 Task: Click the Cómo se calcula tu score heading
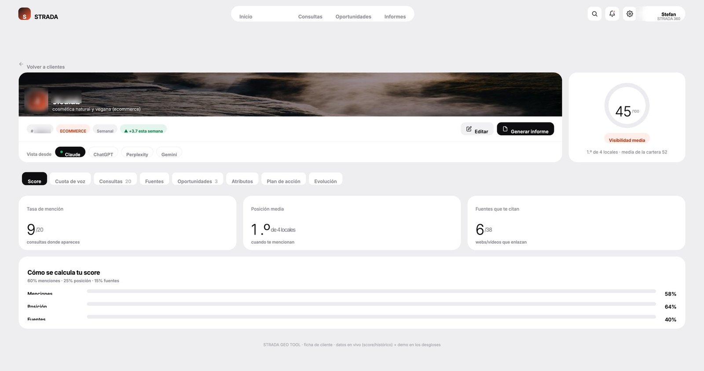(x=64, y=273)
